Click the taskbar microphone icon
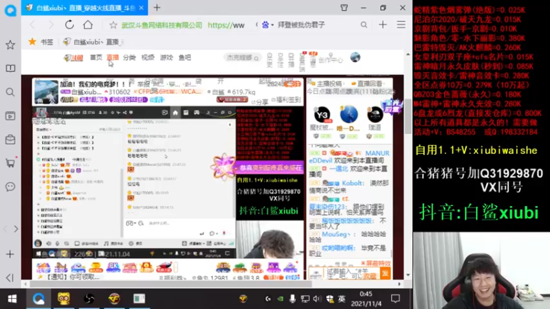Screen dimensions: 550x309 (x=292, y=299)
